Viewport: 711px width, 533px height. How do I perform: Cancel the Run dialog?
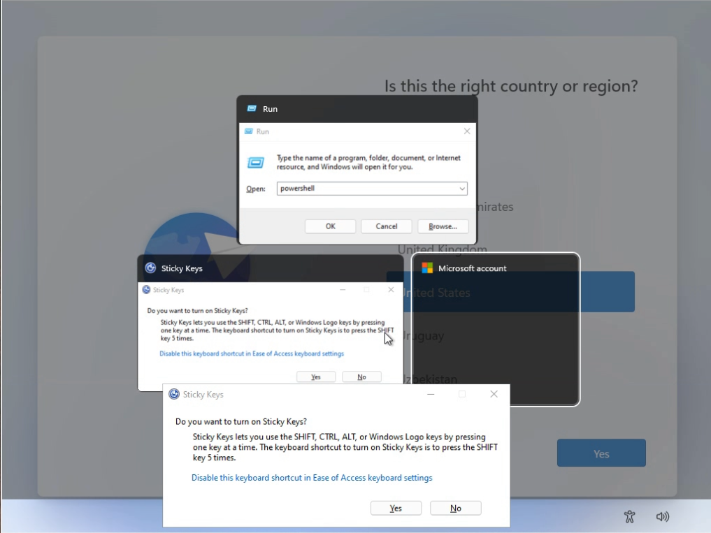pos(387,226)
